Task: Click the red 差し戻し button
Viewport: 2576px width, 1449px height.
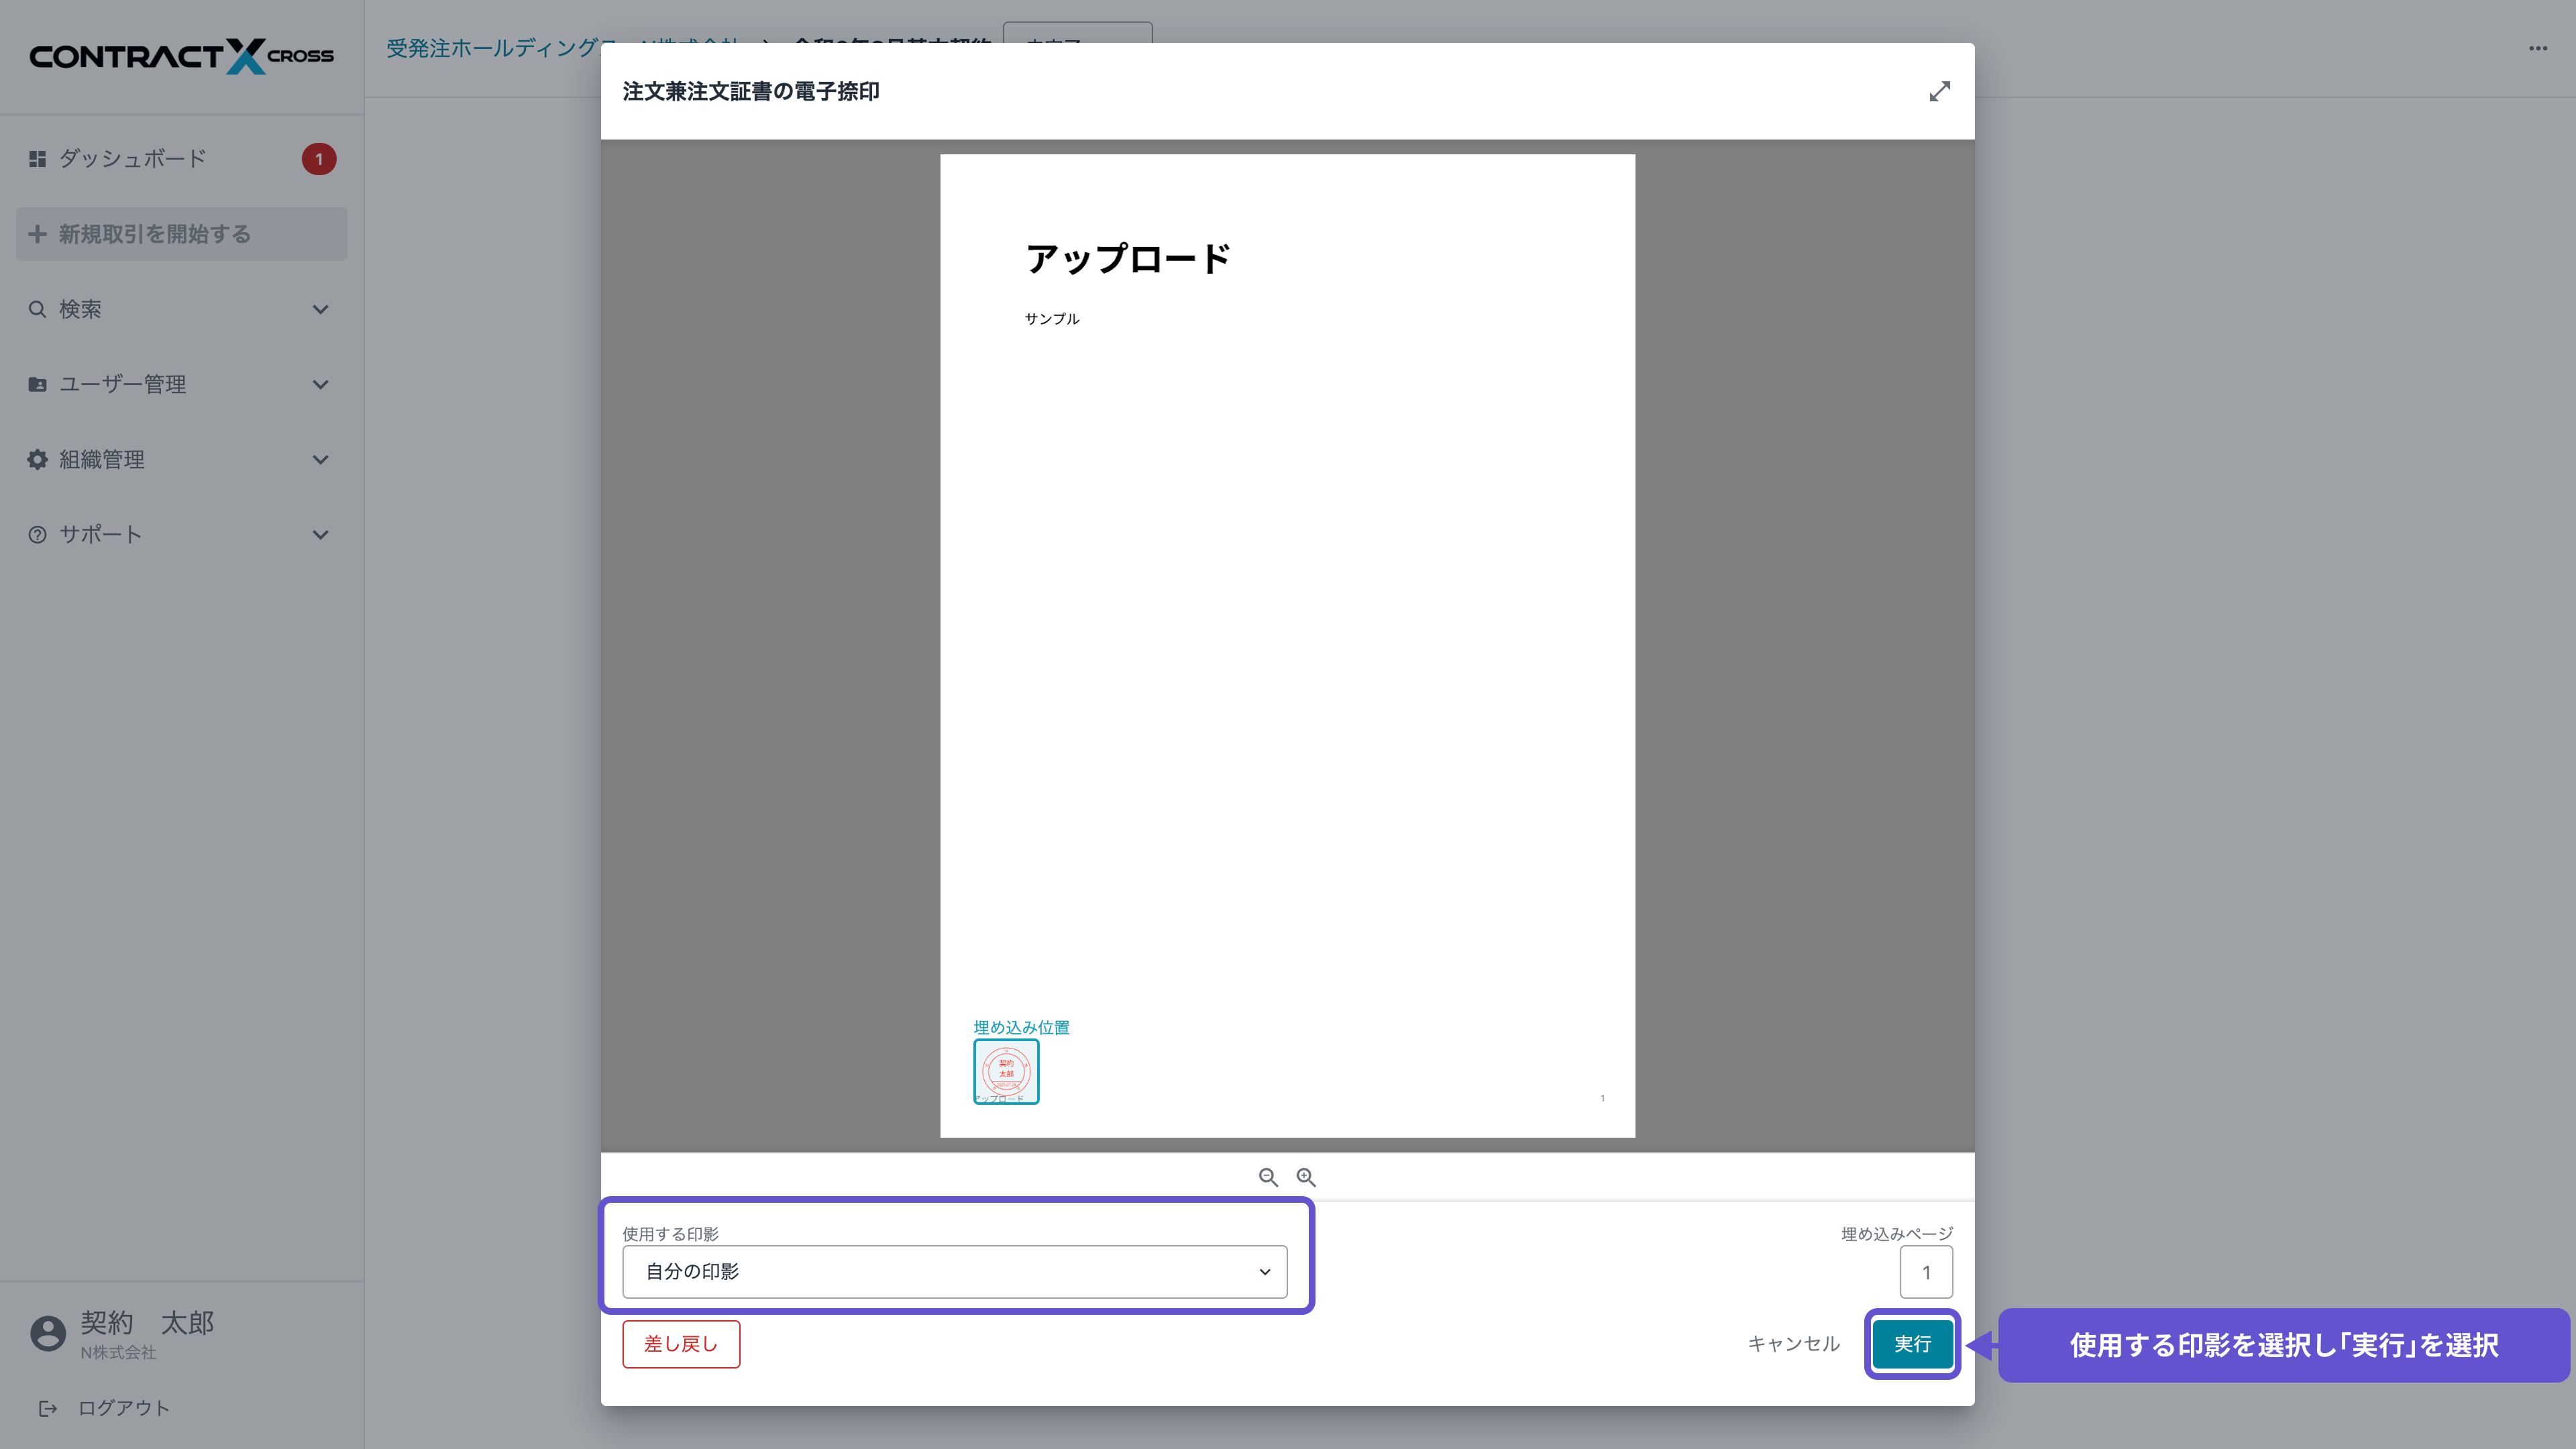Action: 680,1343
